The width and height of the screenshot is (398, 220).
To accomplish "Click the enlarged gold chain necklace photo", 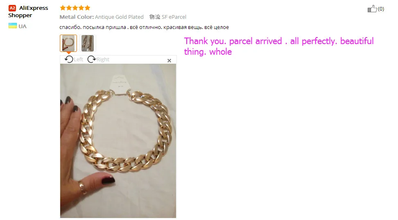I will [118, 141].
